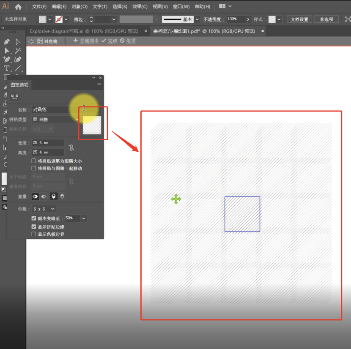The image size is (351, 349).
Task: Click the pattern swatch icon beside 对角线 in isolation bar
Action: tap(40, 41)
